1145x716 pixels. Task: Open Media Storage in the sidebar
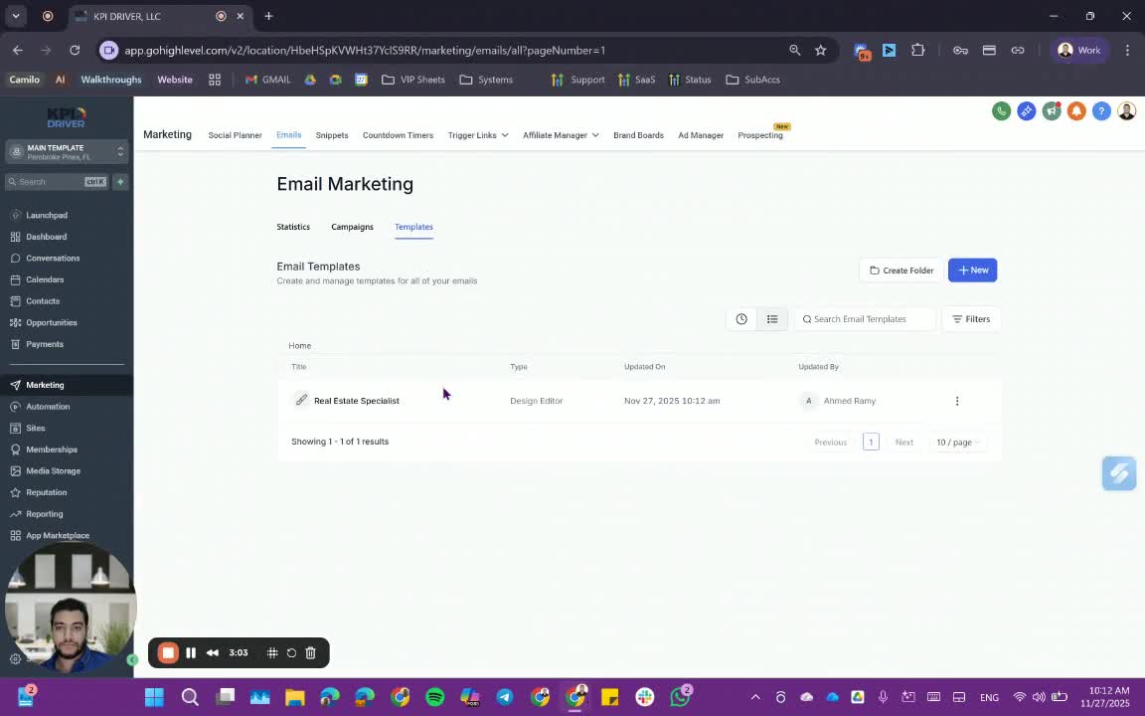click(53, 471)
